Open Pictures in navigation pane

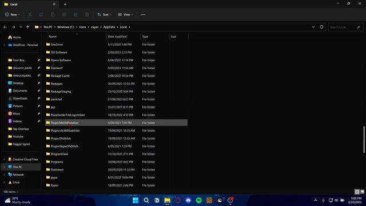(15, 106)
